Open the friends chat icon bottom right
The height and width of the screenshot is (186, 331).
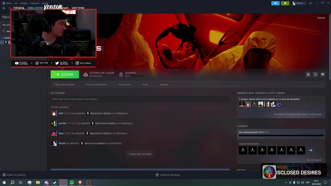[327, 175]
